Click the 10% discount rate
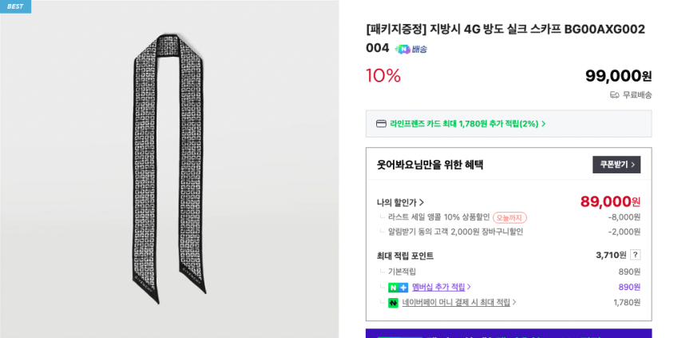The width and height of the screenshot is (678, 338). [383, 76]
